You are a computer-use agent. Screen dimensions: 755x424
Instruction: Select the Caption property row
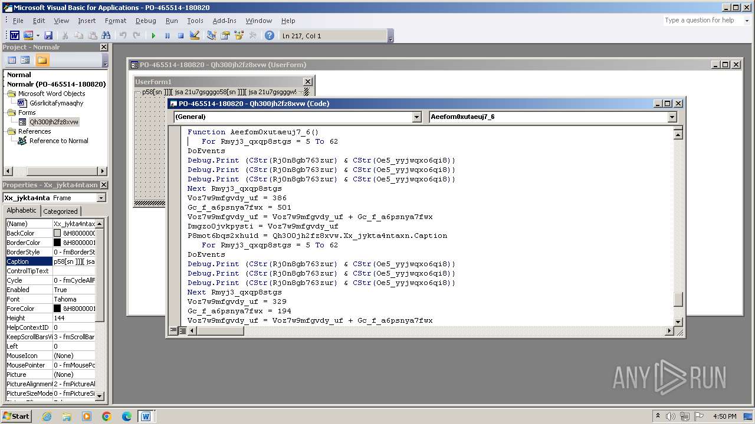point(50,261)
